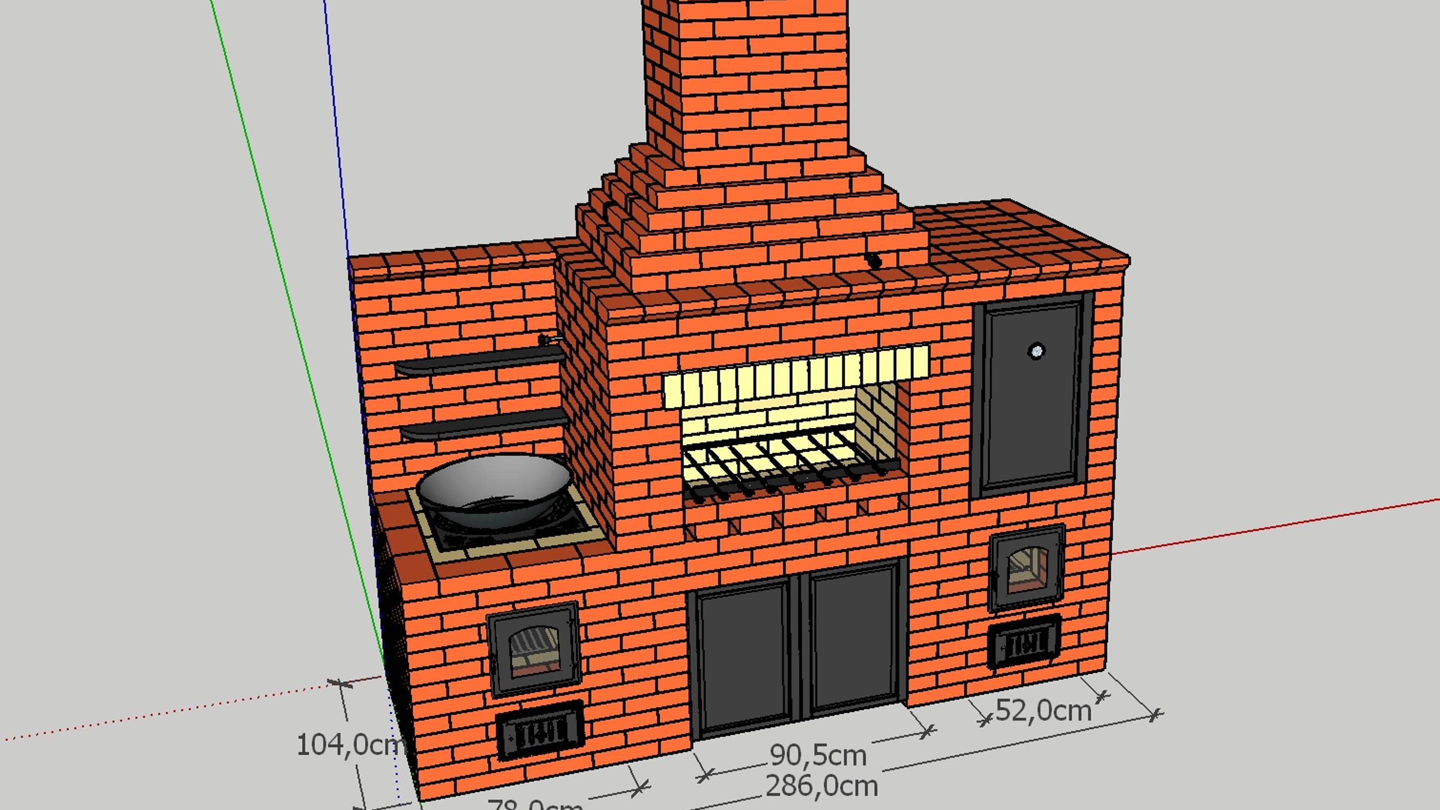Select the 286,0cm overall width dimension
This screenshot has height=810, width=1440.
[x=822, y=786]
